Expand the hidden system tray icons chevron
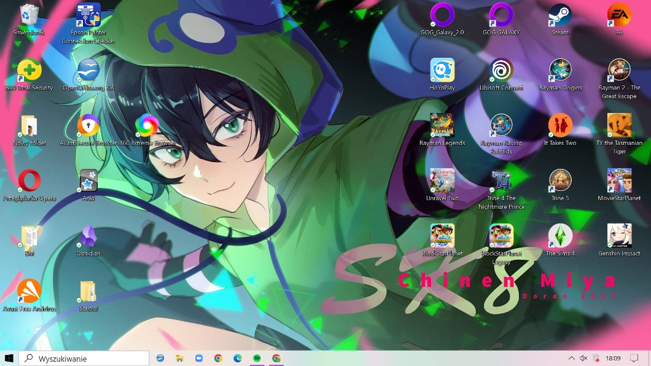This screenshot has height=366, width=651. click(571, 358)
